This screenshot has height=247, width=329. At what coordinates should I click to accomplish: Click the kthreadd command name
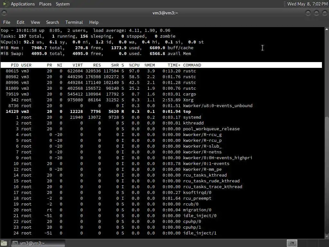click(193, 123)
